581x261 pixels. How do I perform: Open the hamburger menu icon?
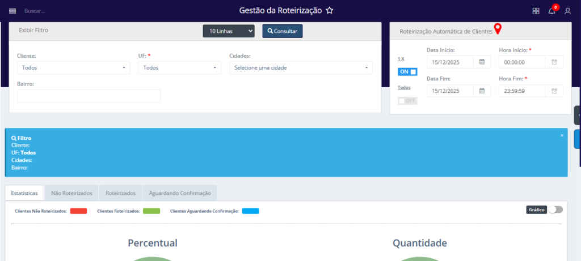pos(12,11)
